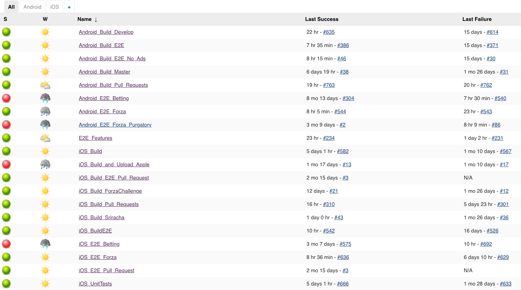The image size is (521, 290).
Task: Open the E2E_Features job
Action: [x=96, y=138]
